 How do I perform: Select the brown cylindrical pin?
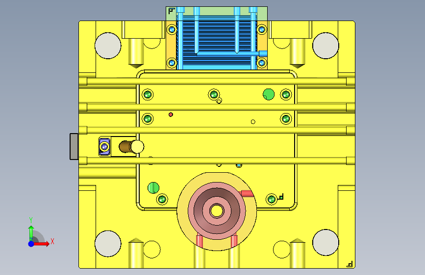click(x=125, y=147)
